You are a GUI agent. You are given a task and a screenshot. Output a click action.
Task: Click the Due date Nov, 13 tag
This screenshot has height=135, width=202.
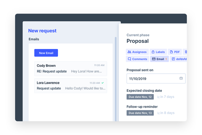[140, 113]
